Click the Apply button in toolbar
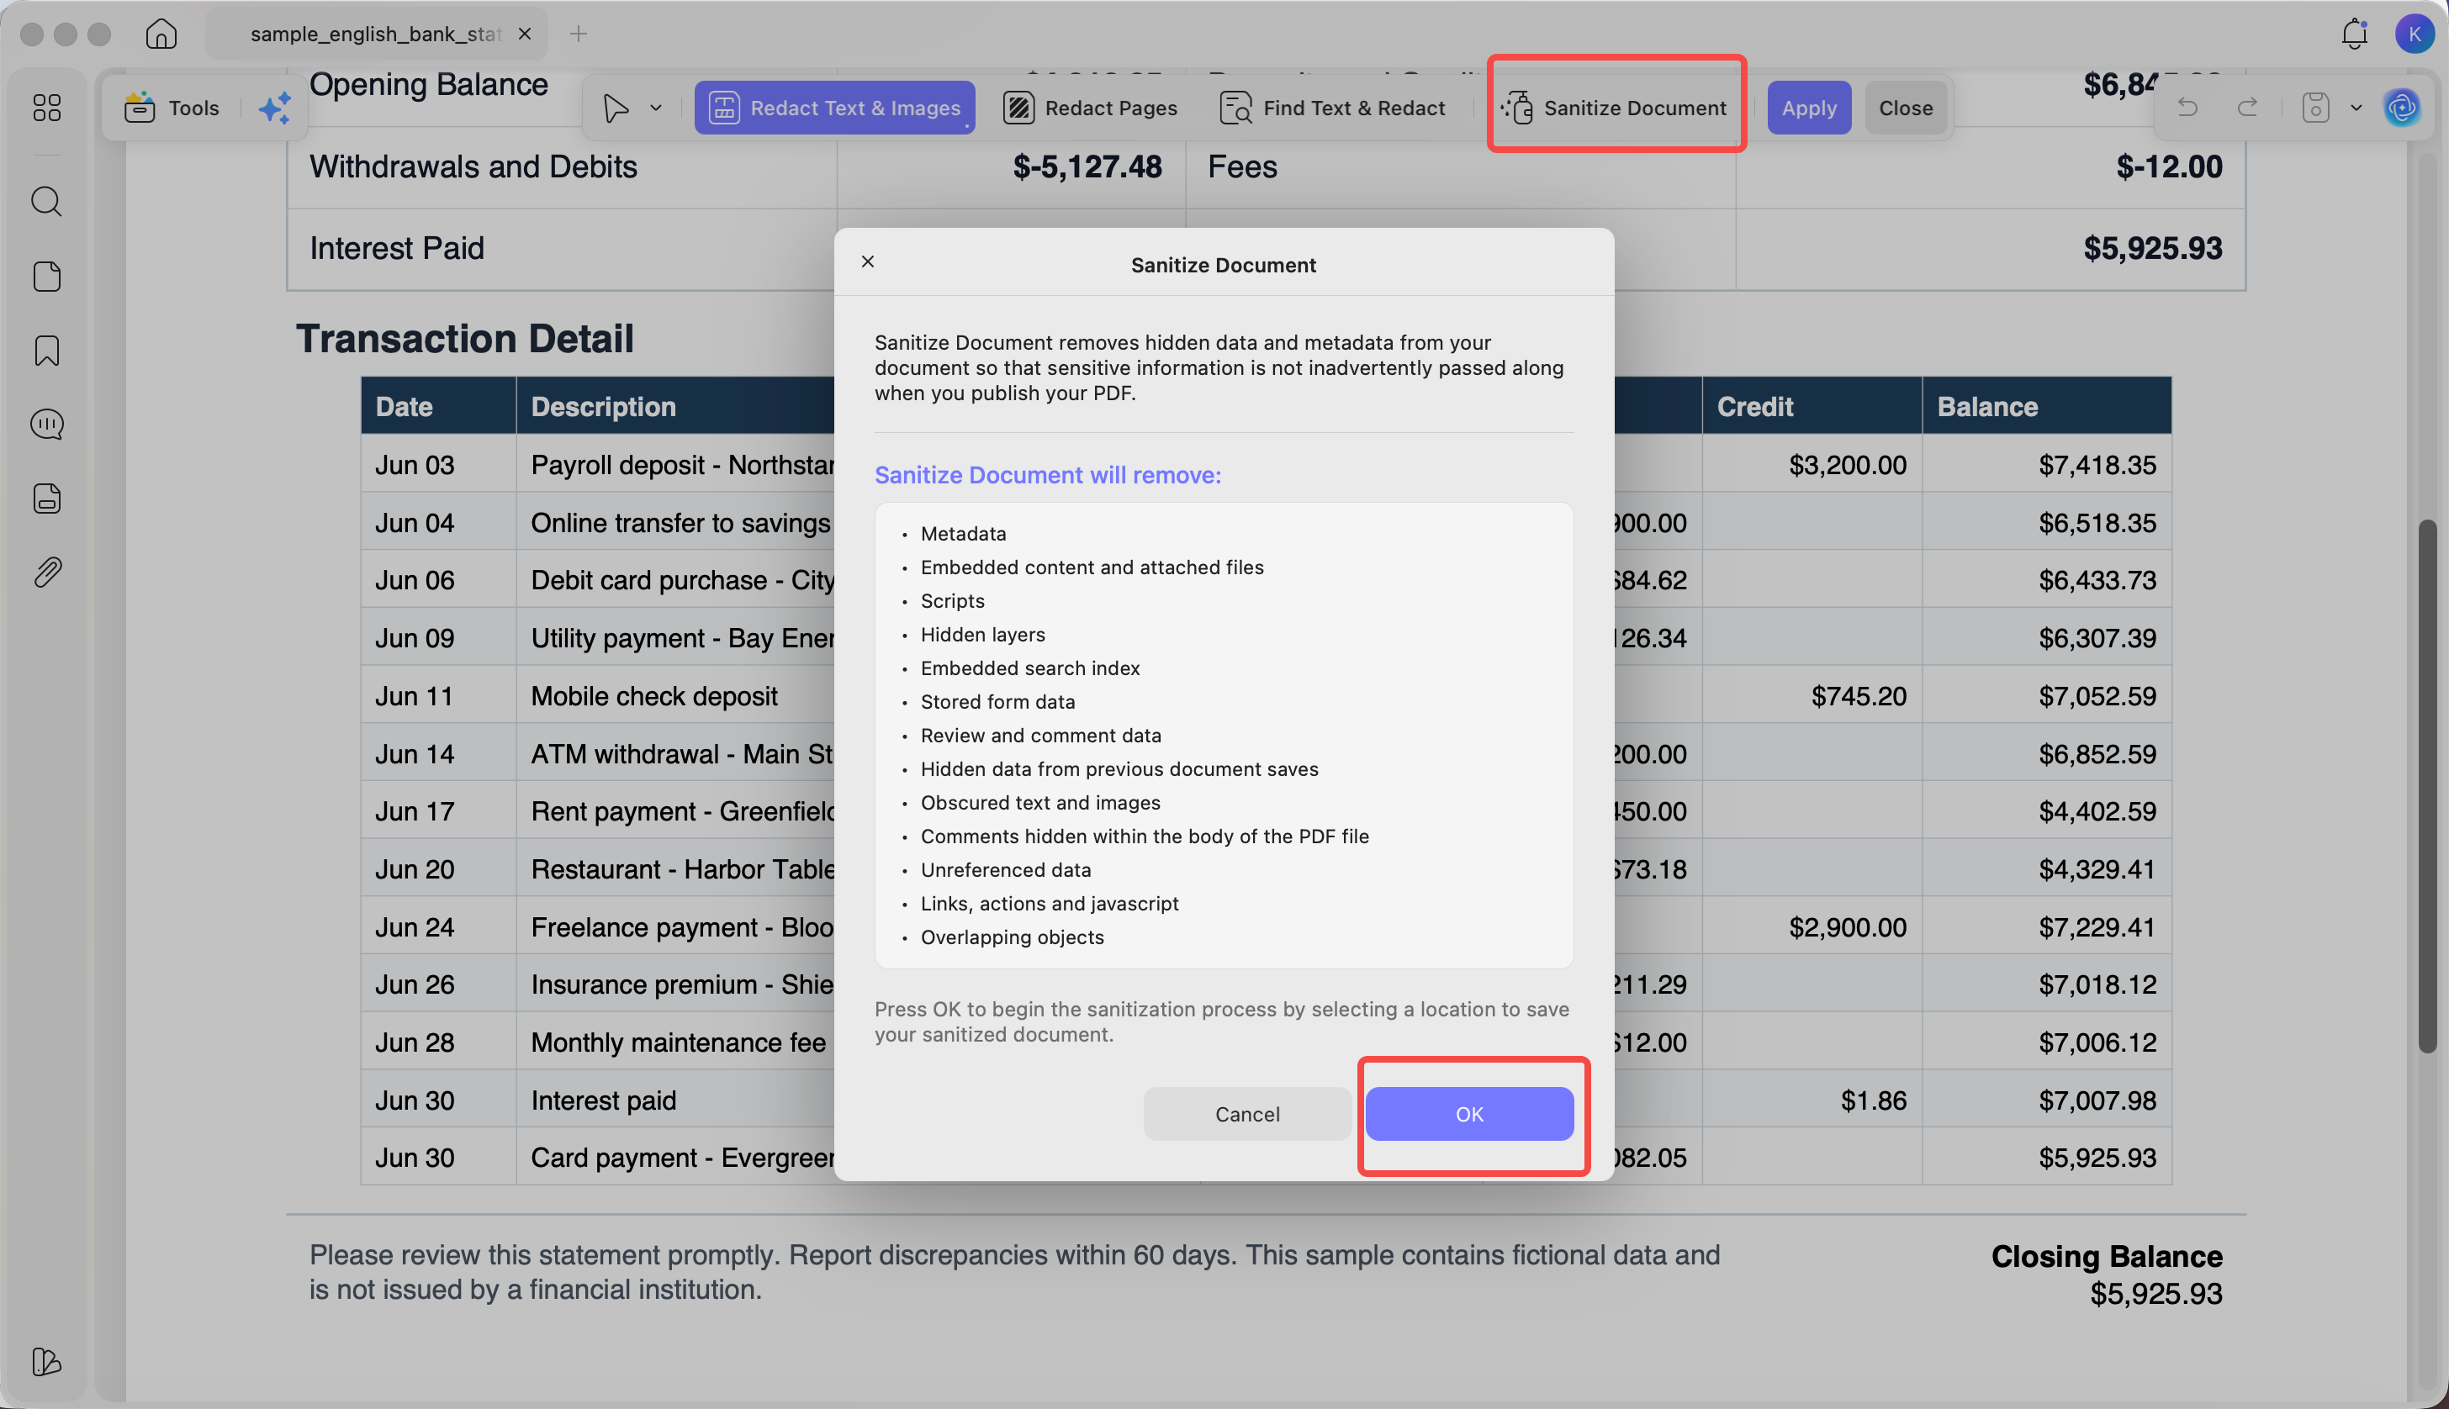 (1808, 108)
